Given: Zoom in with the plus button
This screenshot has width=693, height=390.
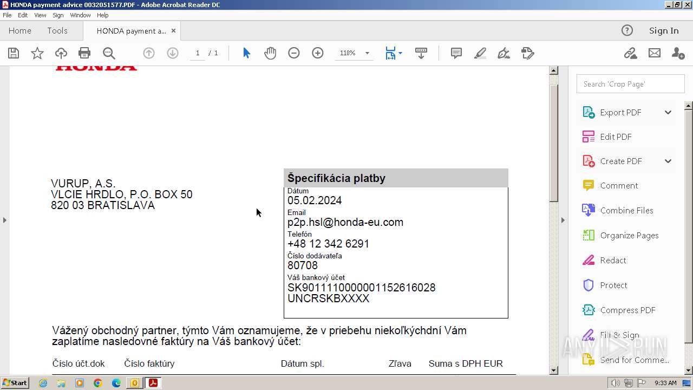Looking at the screenshot, I should tap(318, 53).
